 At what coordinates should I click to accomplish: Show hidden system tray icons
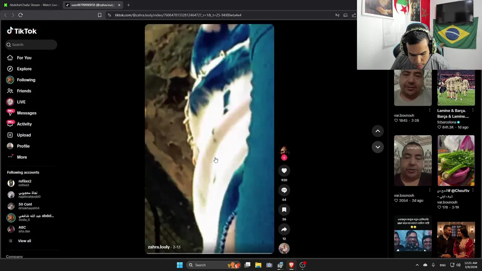(417, 265)
